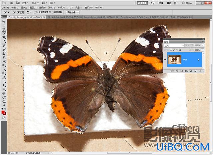Toggle Lock all padlock in Layers panel
The width and height of the screenshot is (213, 155).
(x=180, y=50)
